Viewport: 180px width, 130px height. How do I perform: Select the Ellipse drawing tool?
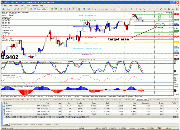(x=169, y=9)
